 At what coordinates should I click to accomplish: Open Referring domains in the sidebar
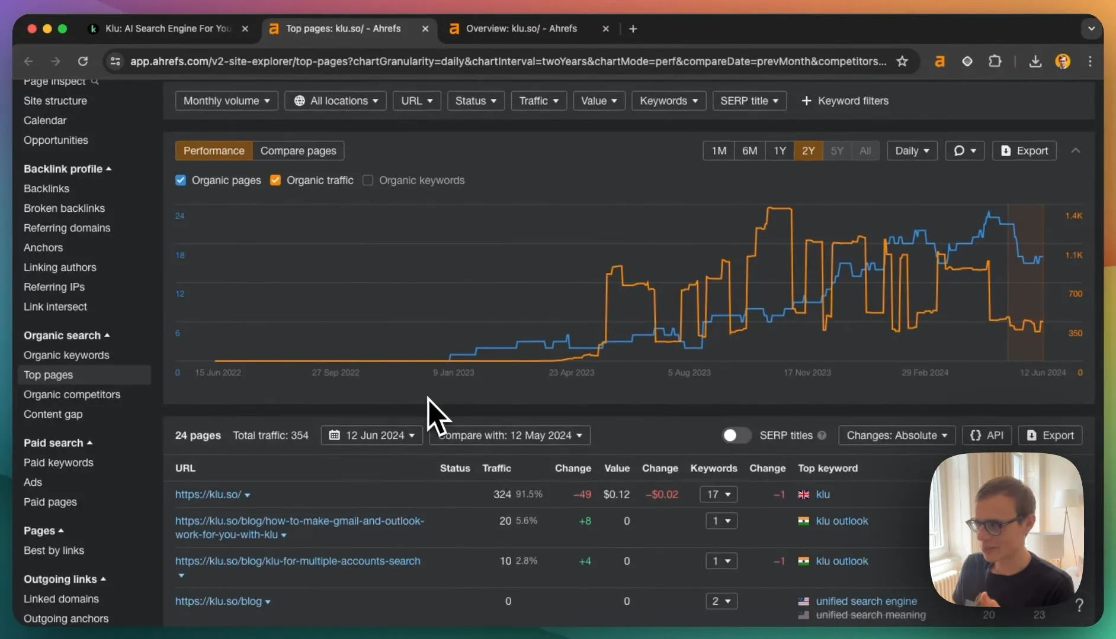click(67, 228)
